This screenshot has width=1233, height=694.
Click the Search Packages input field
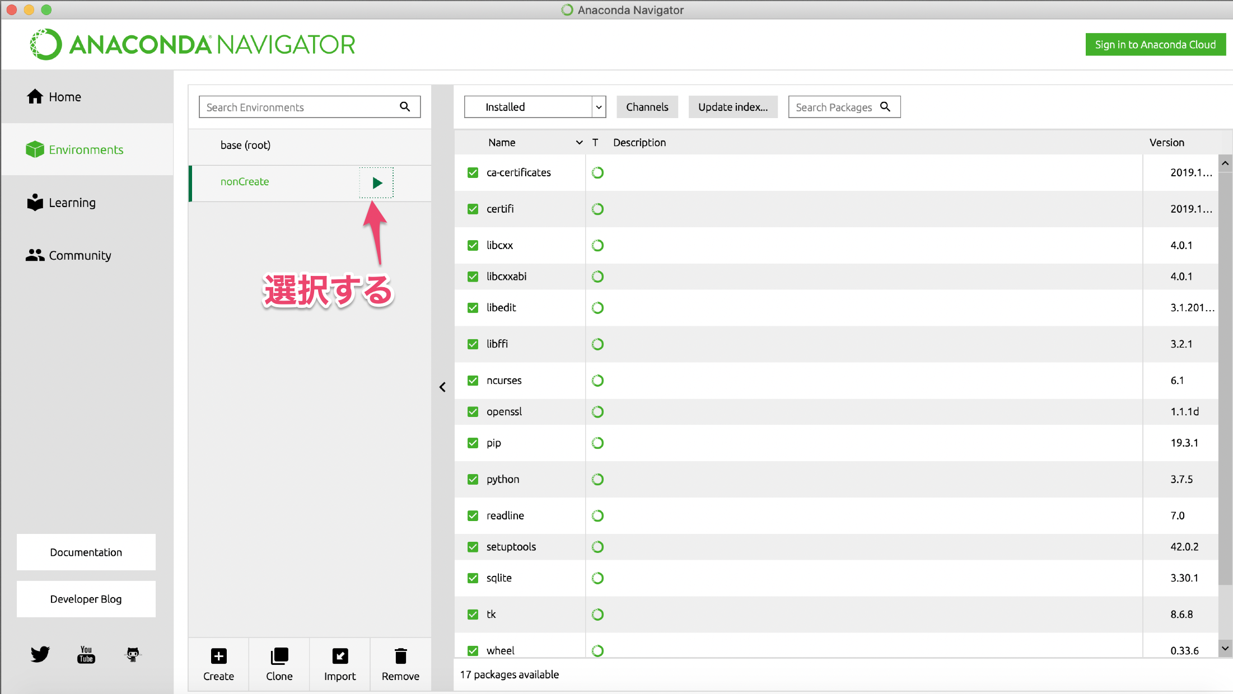click(x=833, y=107)
